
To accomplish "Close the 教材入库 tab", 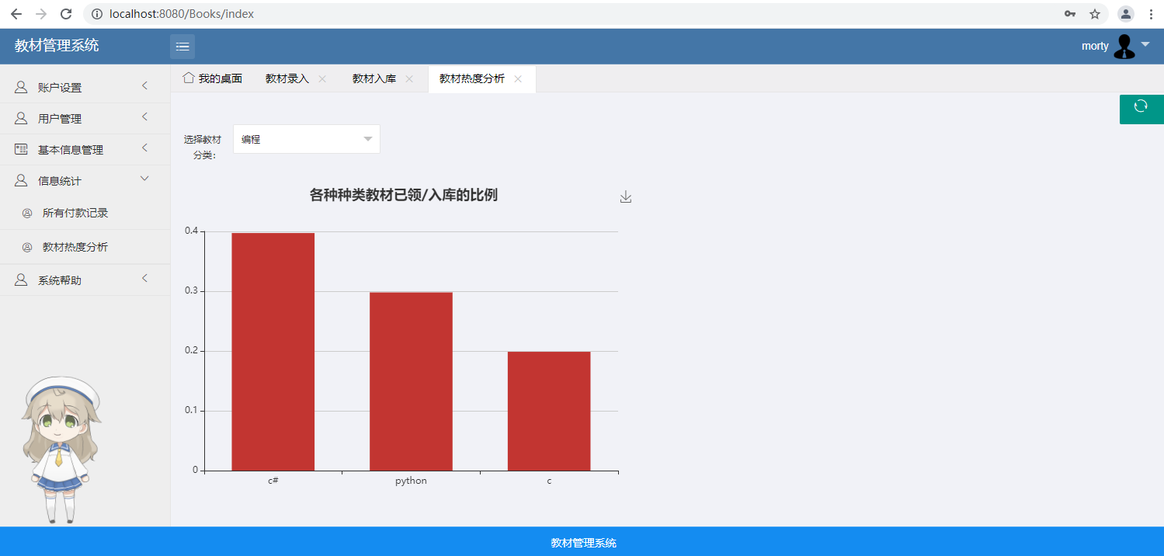I will pyautogui.click(x=409, y=78).
